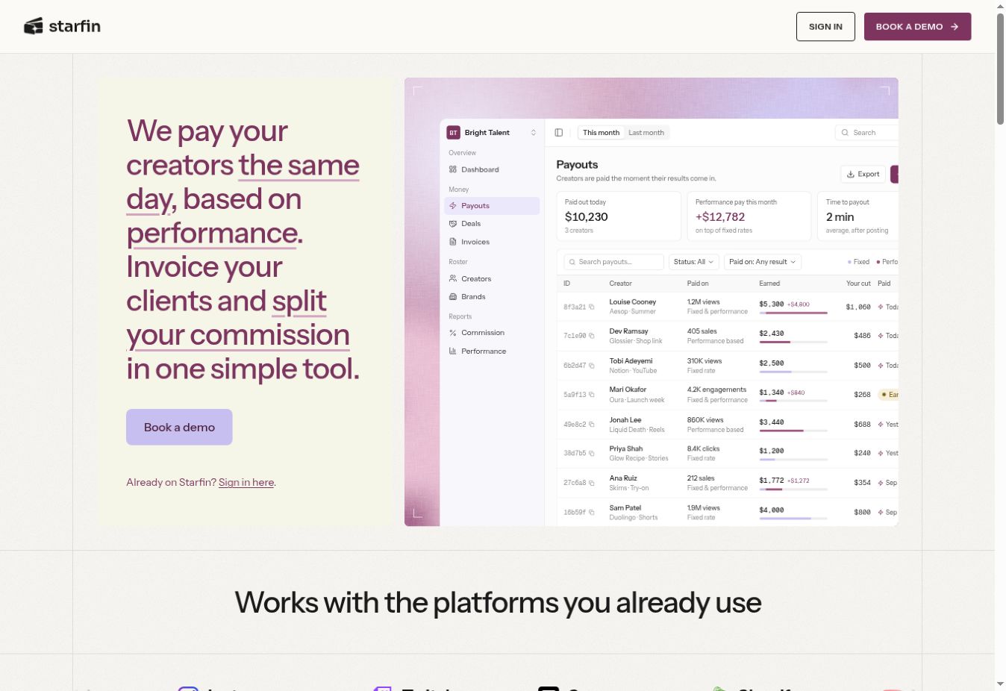This screenshot has width=1006, height=691.
Task: Click the Invoices document icon
Action: click(x=453, y=242)
